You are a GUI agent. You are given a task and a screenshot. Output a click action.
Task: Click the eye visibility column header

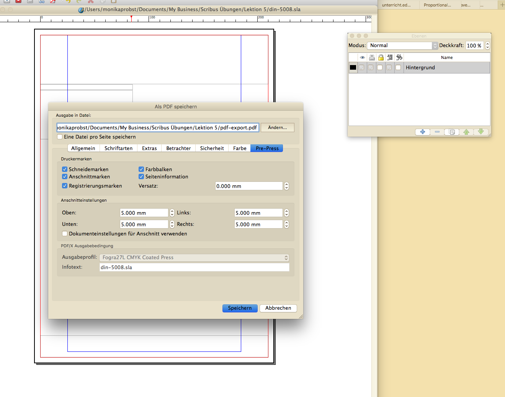click(x=362, y=57)
